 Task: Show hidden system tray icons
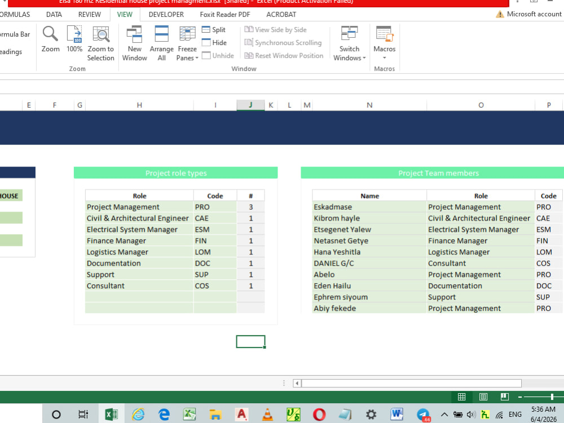[444, 415]
